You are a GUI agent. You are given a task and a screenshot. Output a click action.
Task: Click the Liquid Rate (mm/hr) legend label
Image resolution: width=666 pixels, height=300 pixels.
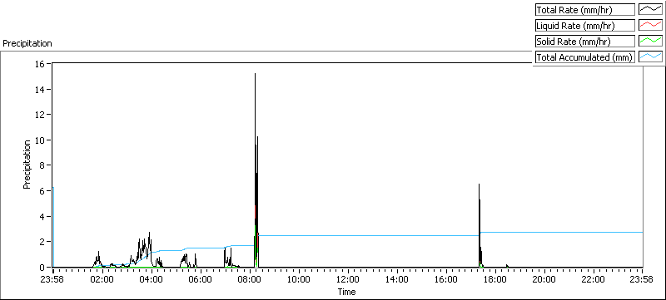(585, 26)
